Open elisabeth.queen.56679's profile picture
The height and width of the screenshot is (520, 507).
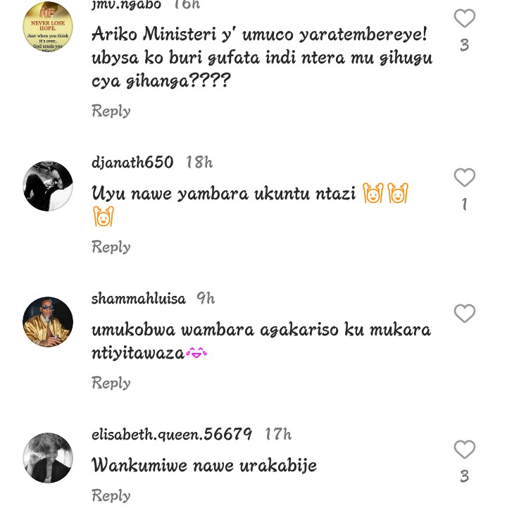point(48,458)
